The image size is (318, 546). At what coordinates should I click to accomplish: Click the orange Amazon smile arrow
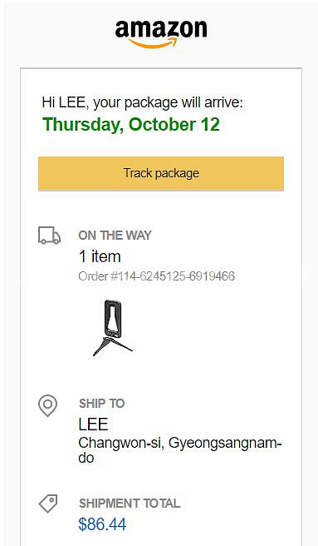pos(153,42)
